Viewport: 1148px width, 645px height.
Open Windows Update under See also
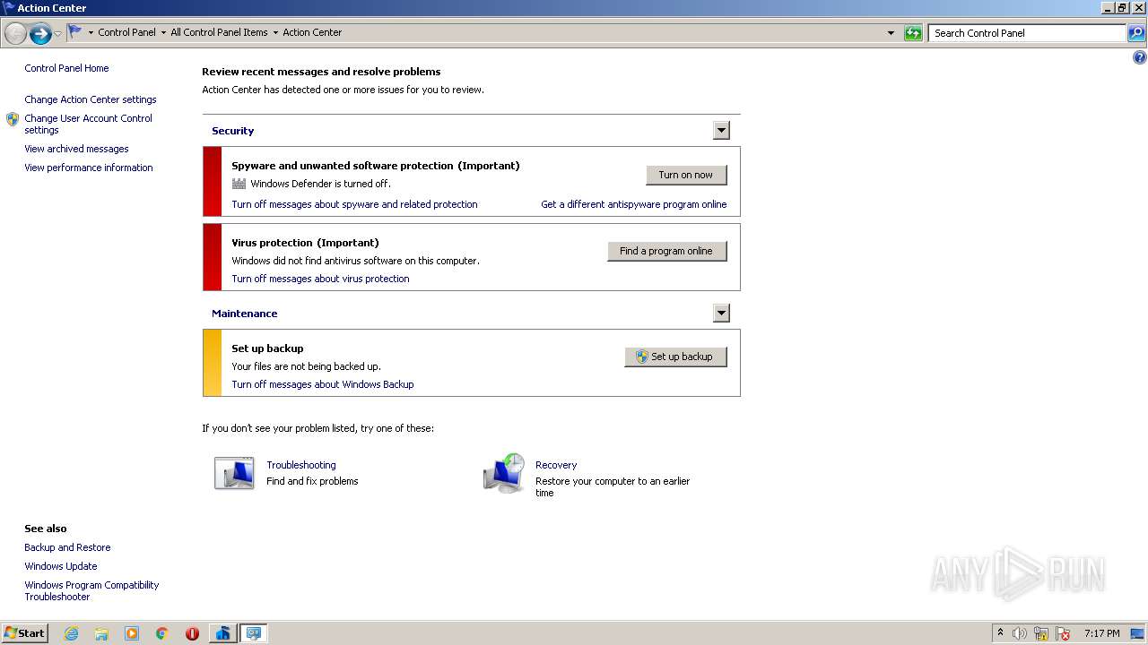(x=61, y=566)
